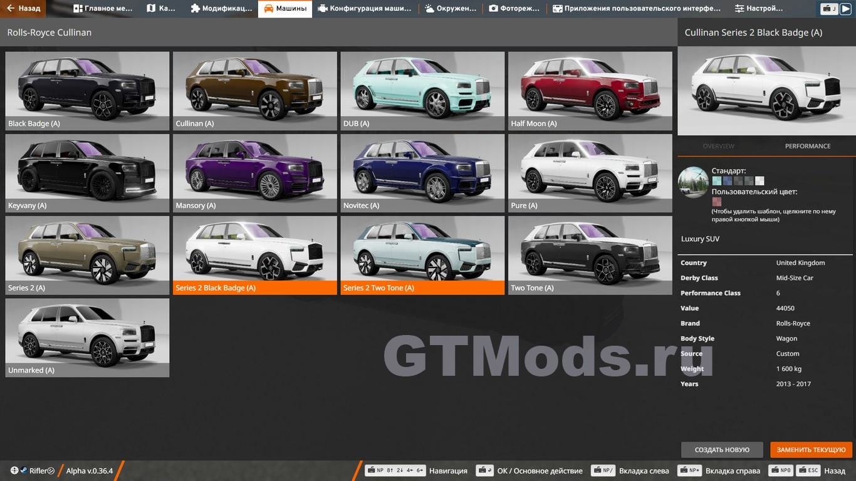856x481 pixels.
Task: Switch to the Фоторежим tab
Action: 515,9
